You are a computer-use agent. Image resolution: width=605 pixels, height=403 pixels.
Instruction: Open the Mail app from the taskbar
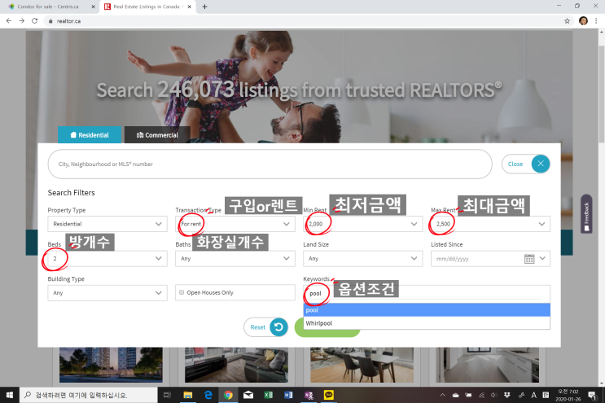pos(248,395)
